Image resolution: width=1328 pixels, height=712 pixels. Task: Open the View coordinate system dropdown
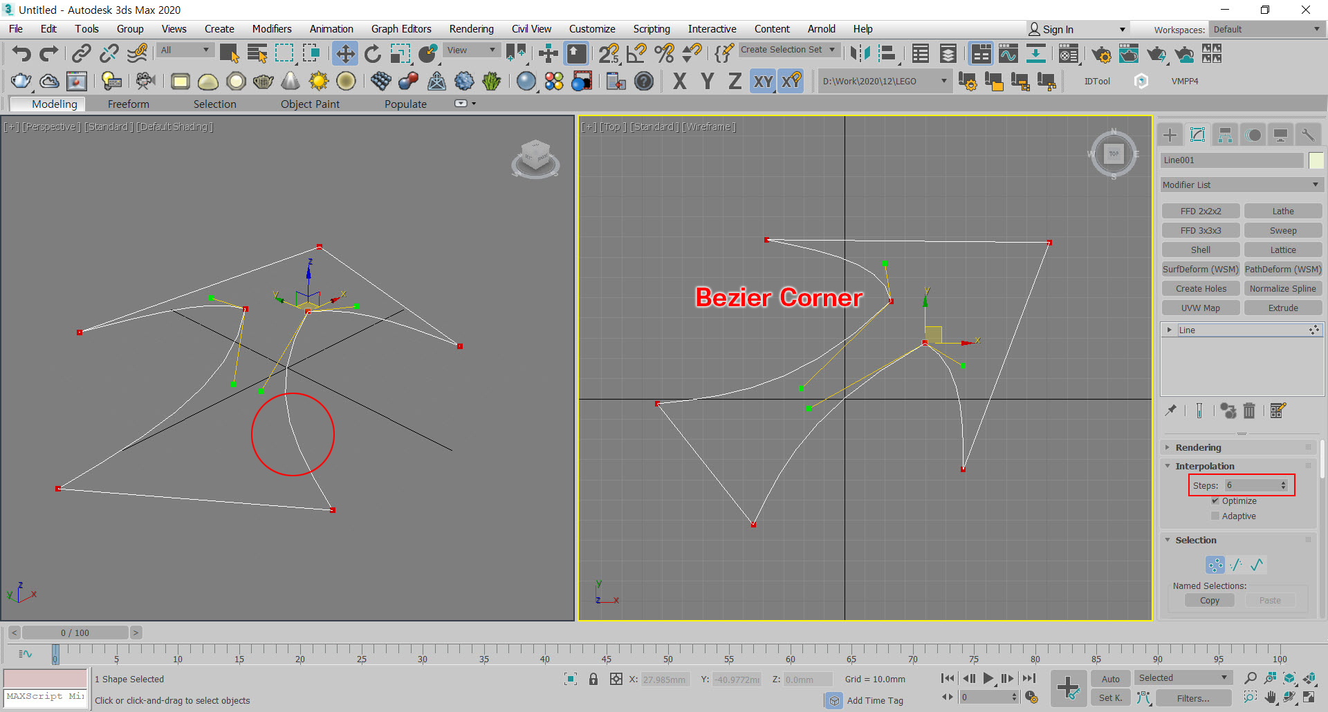471,50
